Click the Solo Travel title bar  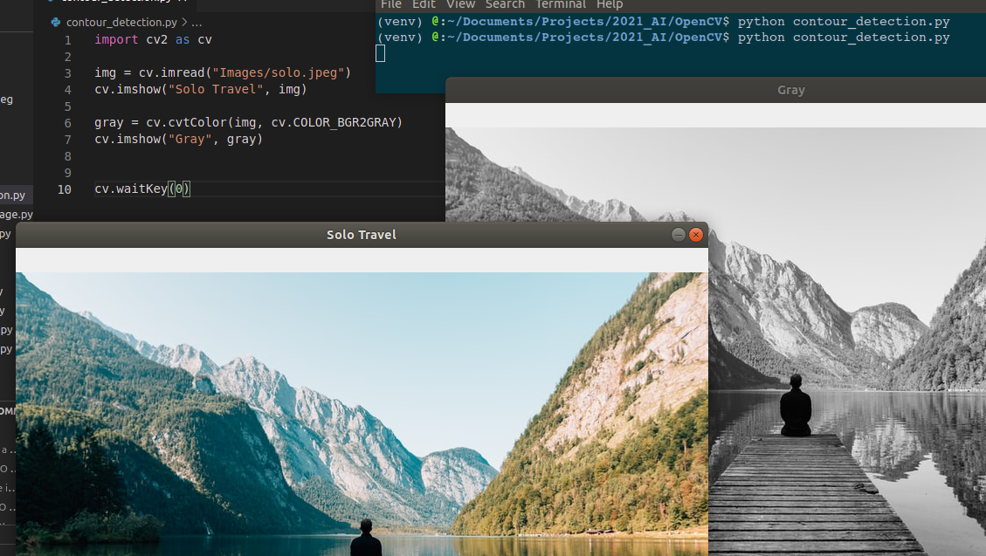tap(361, 234)
